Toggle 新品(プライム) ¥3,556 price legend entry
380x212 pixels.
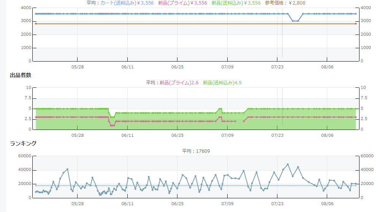click(182, 3)
